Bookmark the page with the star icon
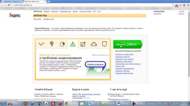The image size is (190, 106). click(173, 5)
